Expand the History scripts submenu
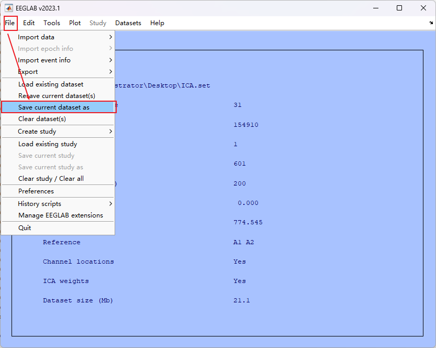Screen dimensions: 436x348 pyautogui.click(x=58, y=204)
